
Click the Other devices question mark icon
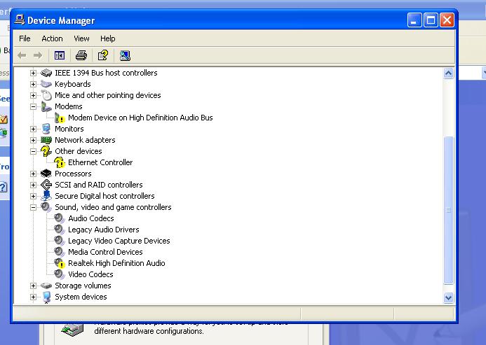[x=46, y=151]
